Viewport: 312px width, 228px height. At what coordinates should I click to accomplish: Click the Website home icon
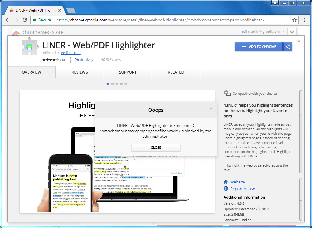pos(226,182)
